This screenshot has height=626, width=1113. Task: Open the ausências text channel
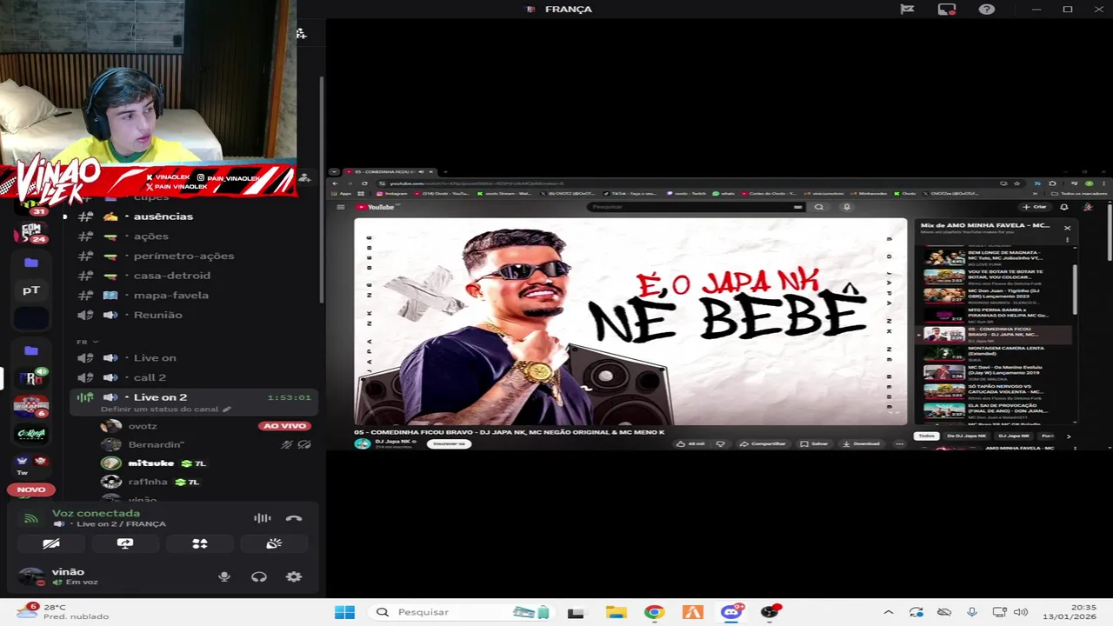coord(163,216)
